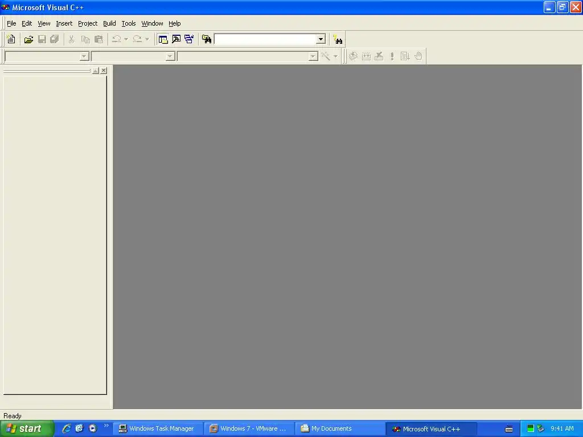Click Microsoft Visual C++ taskbar button
The image size is (583, 437).
pyautogui.click(x=432, y=428)
